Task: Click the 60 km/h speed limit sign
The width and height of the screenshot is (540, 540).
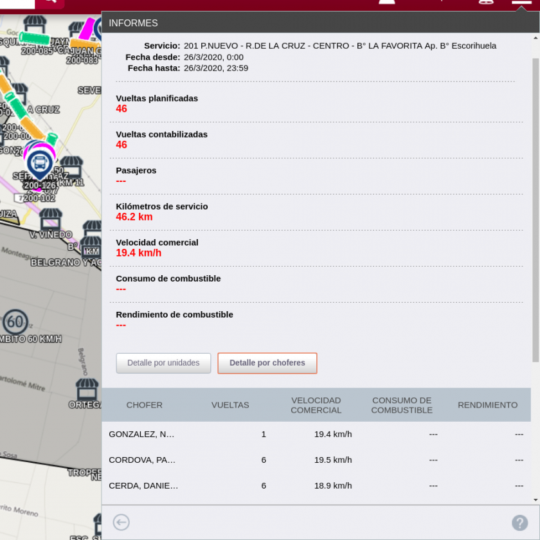Action: point(16,321)
